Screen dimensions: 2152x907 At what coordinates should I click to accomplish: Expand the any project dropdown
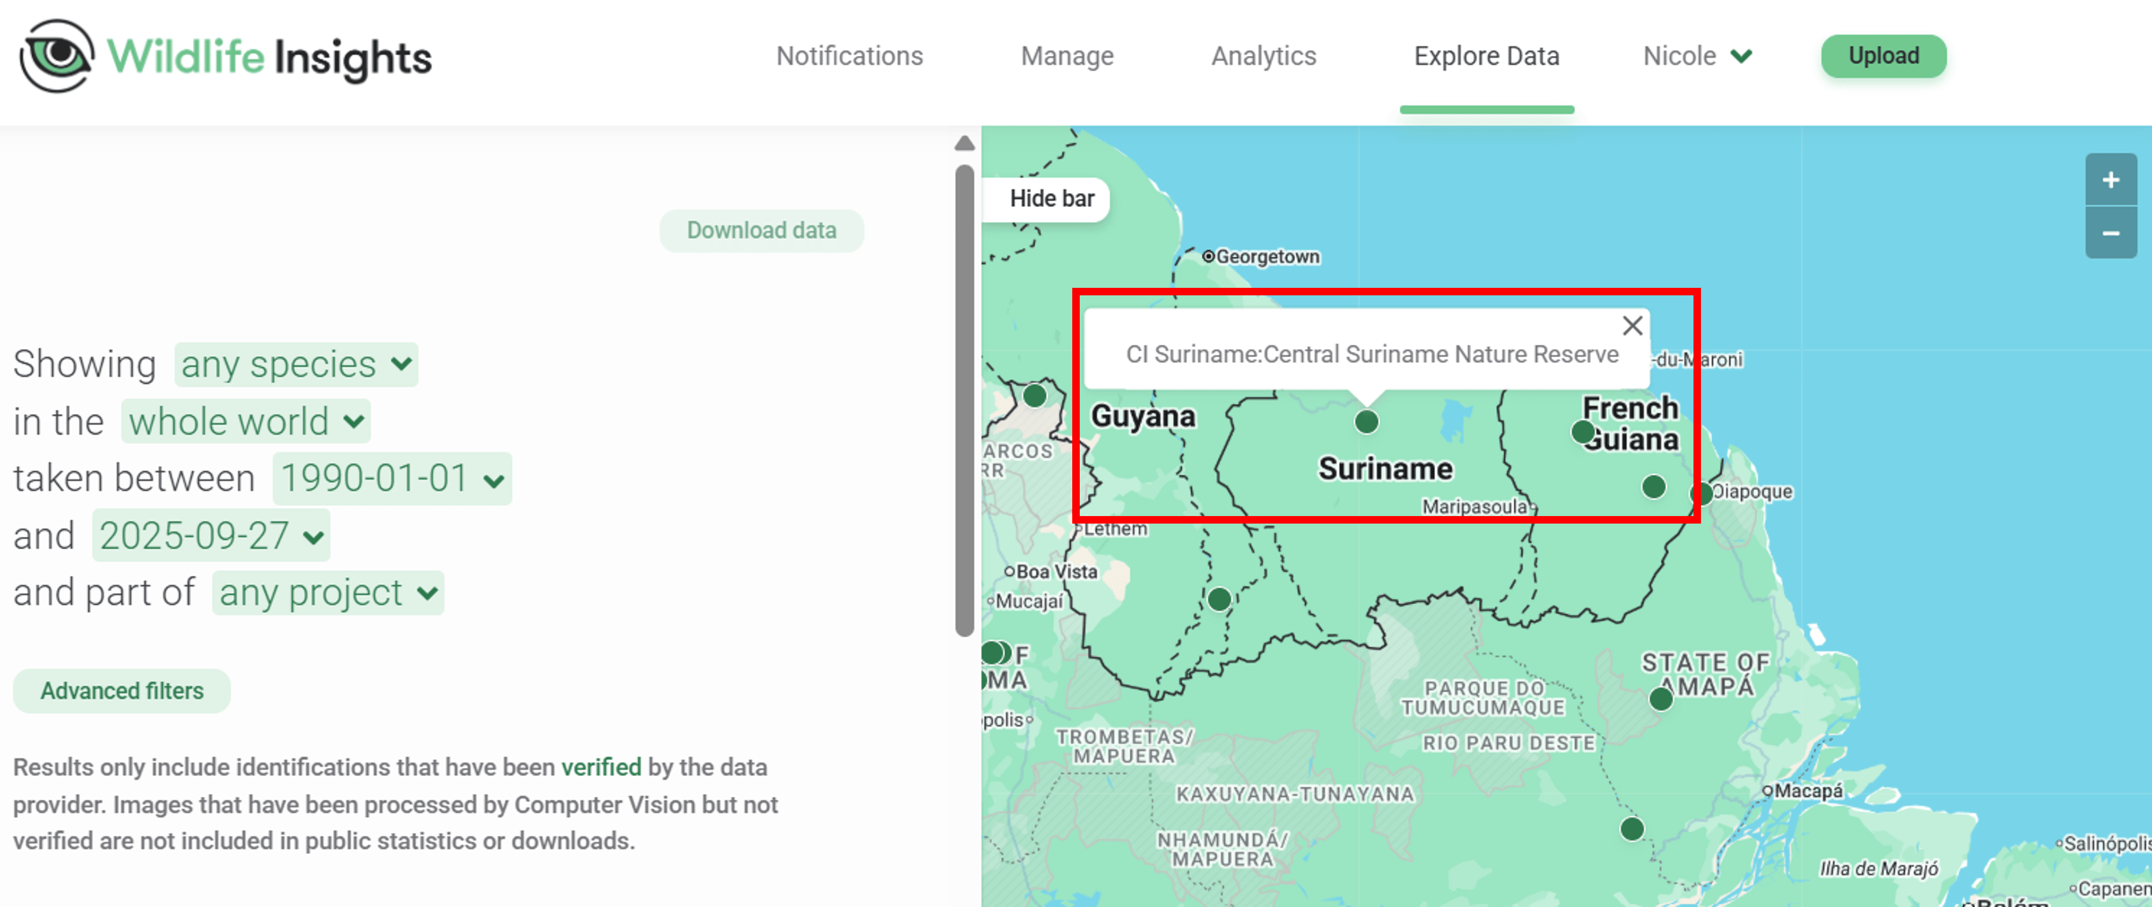coord(328,593)
